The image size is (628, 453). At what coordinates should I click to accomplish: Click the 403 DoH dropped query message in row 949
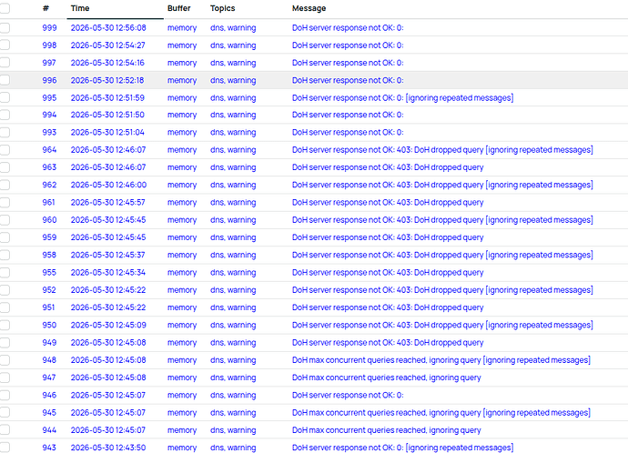tap(388, 343)
